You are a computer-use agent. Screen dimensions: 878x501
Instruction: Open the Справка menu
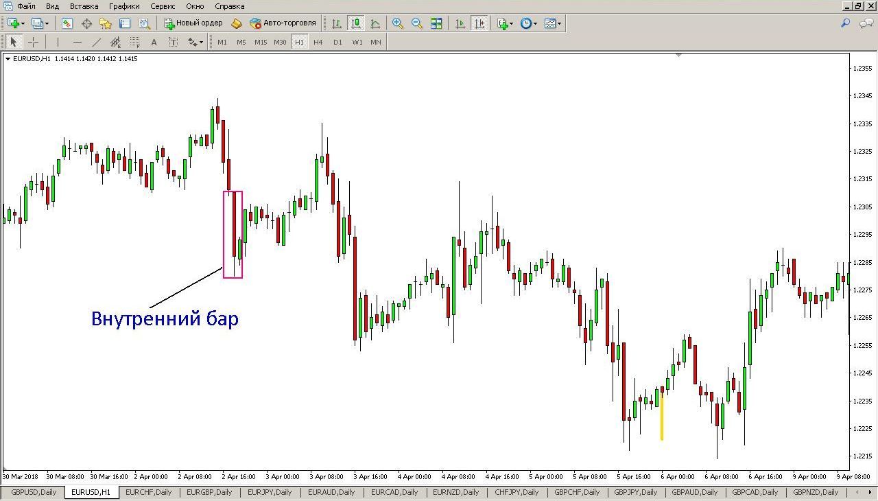pos(230,6)
